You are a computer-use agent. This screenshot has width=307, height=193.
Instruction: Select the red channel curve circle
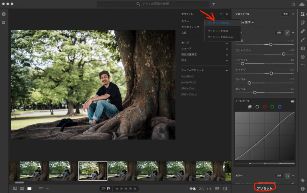pyautogui.click(x=265, y=107)
